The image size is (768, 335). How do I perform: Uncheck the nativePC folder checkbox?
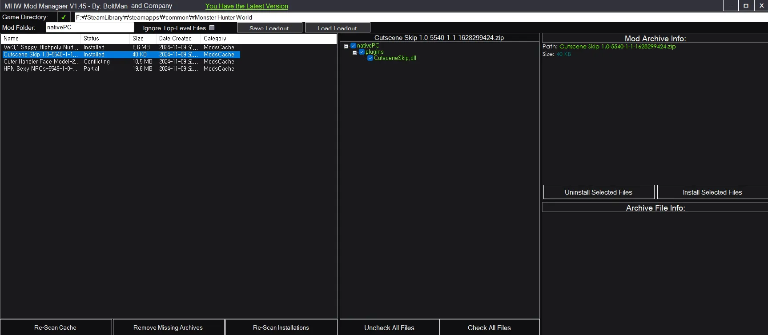pos(353,46)
